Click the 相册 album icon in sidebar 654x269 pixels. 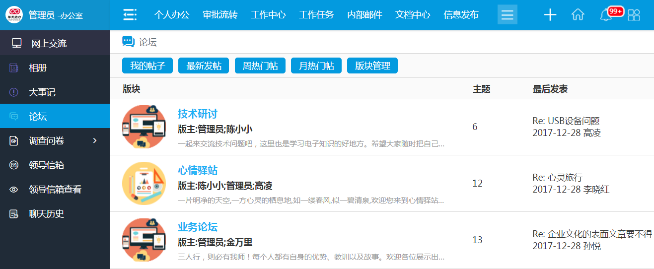tap(14, 68)
